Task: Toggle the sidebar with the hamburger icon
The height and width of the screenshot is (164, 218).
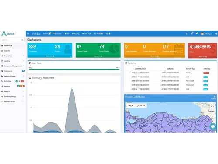Action: click(28, 34)
